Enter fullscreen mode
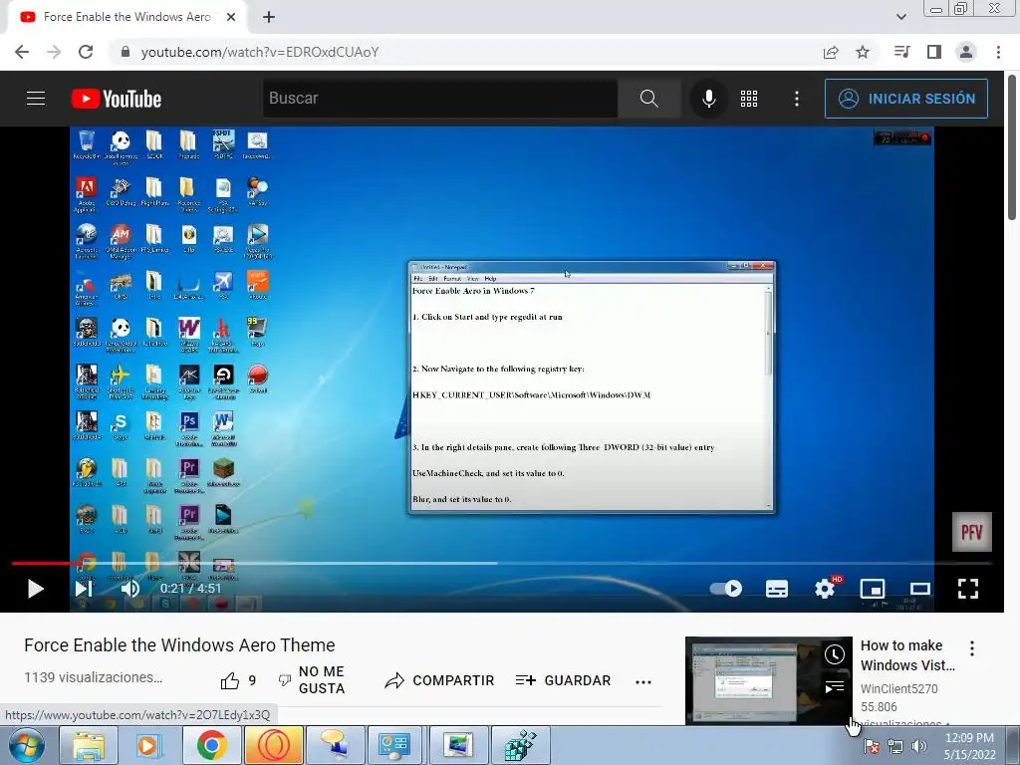 coord(968,589)
